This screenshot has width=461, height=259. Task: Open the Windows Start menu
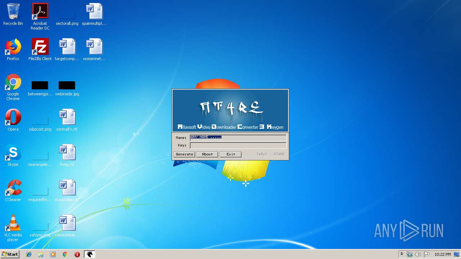10,254
